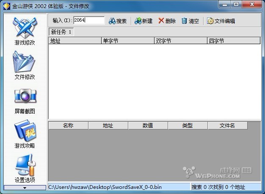Focus the 输入 field containing 2064
The height and width of the screenshot is (194, 265).
(x=89, y=20)
